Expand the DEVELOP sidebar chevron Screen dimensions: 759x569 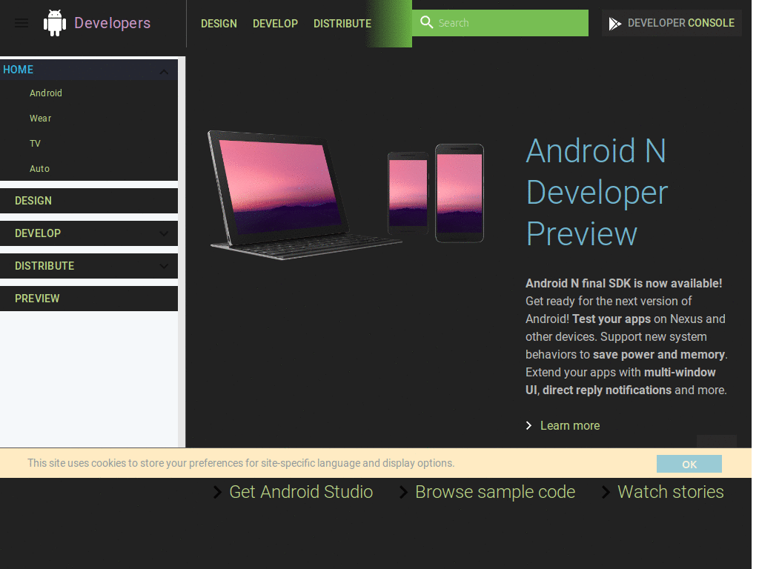point(164,233)
